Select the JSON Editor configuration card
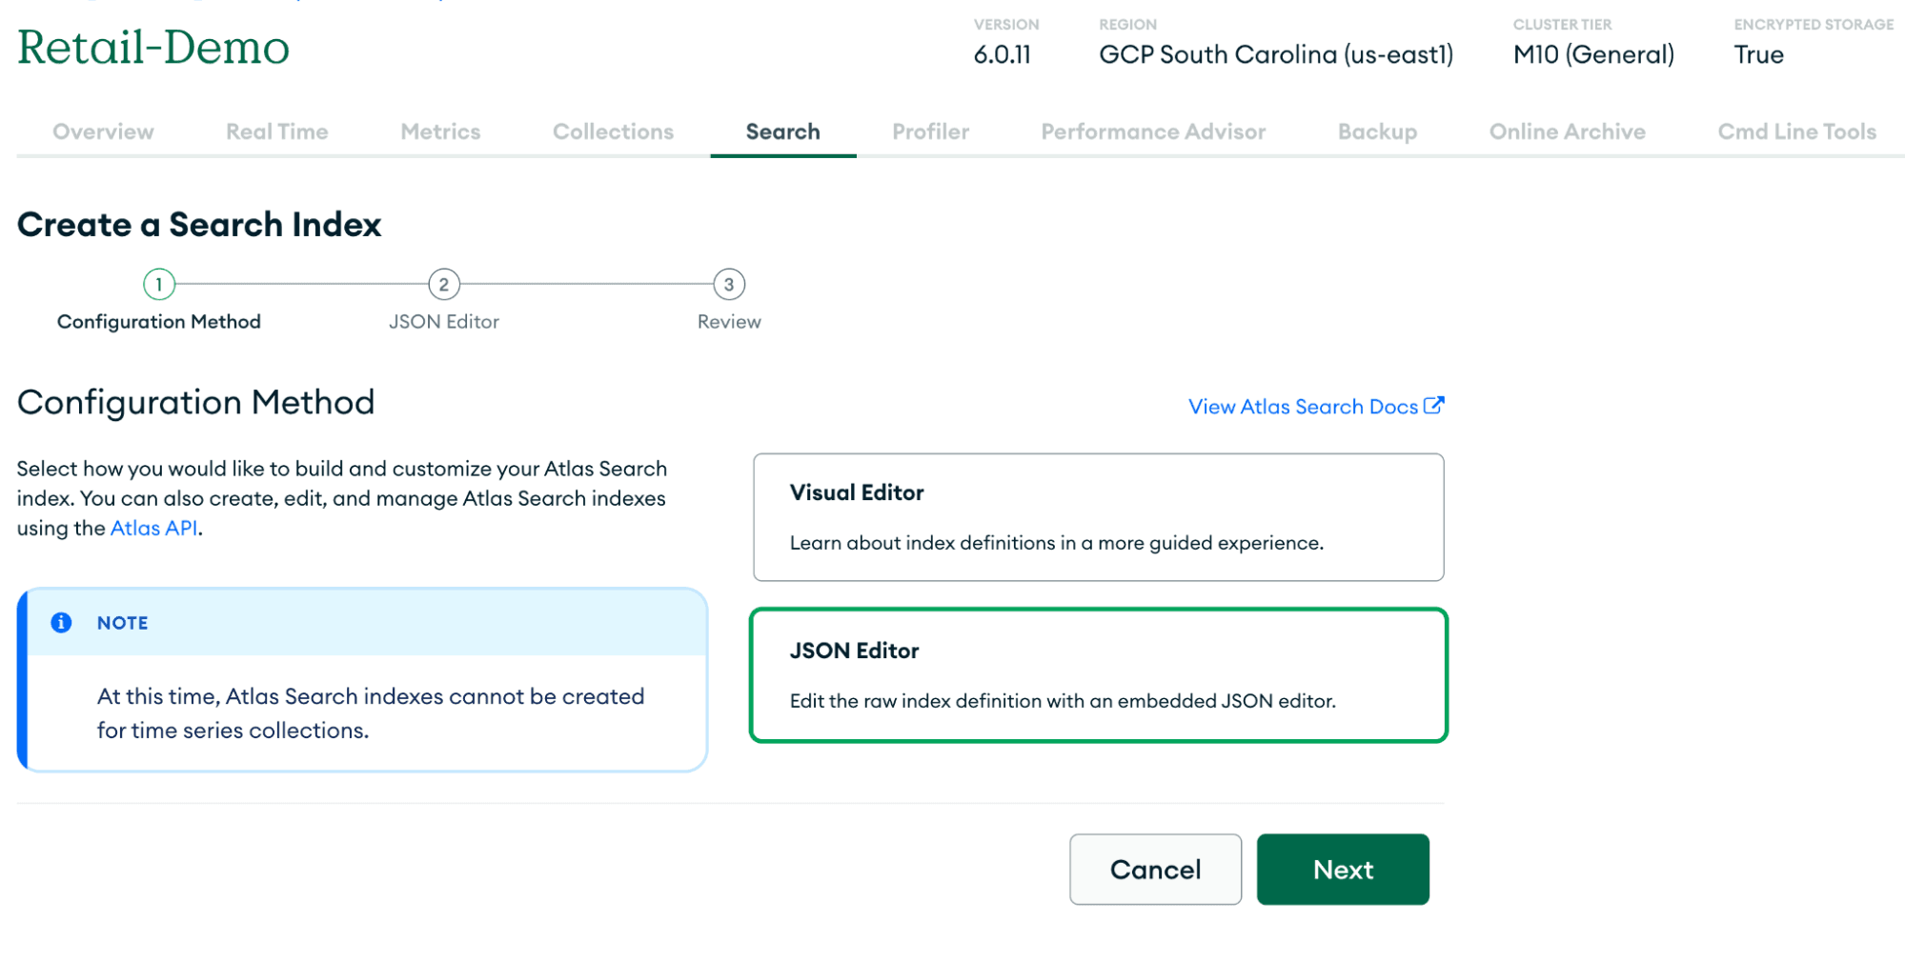 point(1098,674)
